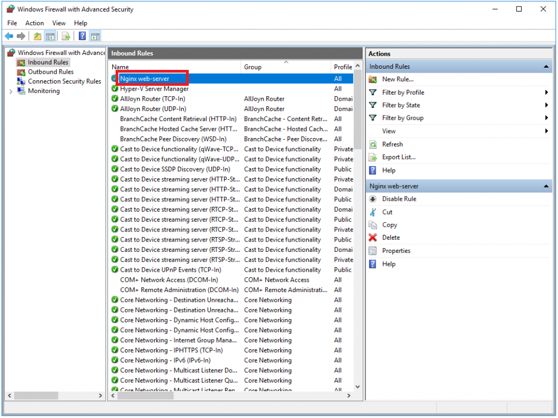
Task: Select AllJoyn Router (UDP-In) rule
Action: tap(232, 109)
